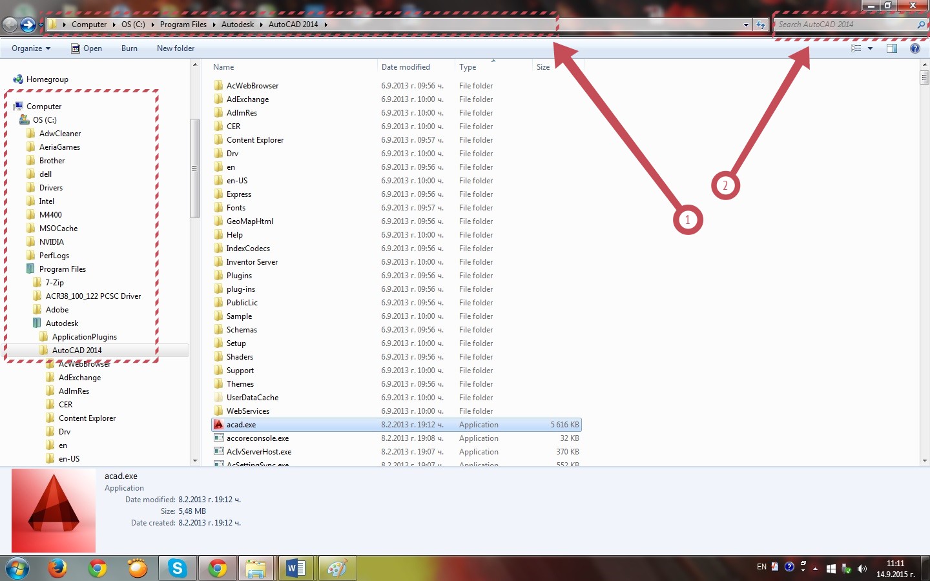This screenshot has width=930, height=581.
Task: Click the New folder button
Action: [x=176, y=48]
